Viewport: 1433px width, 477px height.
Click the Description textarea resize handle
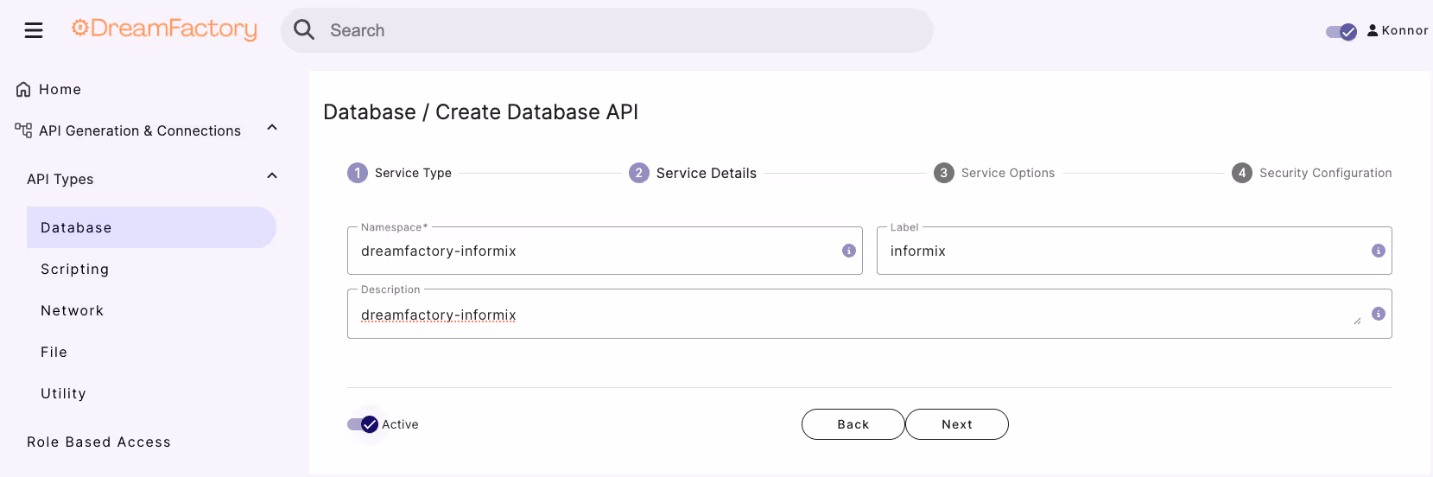pyautogui.click(x=1358, y=321)
